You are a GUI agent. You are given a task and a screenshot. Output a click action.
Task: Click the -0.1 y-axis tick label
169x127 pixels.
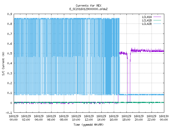point(9,113)
